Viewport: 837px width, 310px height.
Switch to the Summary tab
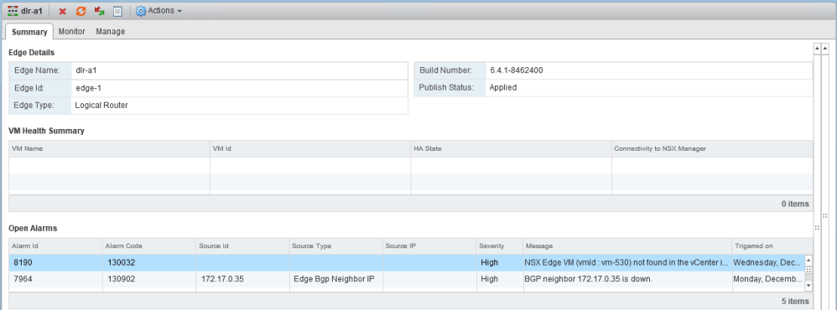point(29,32)
